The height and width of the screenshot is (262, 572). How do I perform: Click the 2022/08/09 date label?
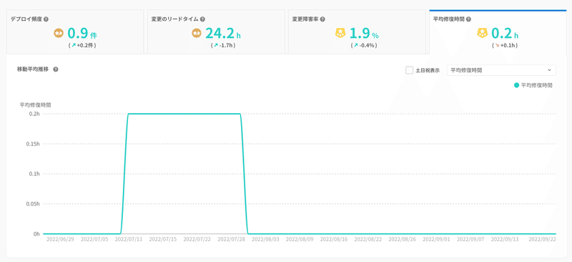coord(300,239)
